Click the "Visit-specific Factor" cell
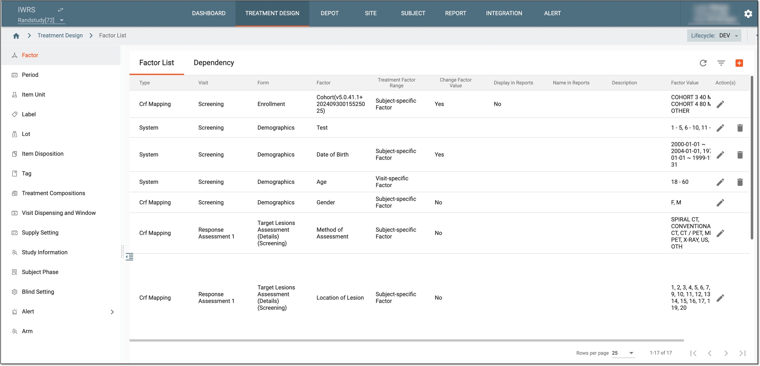 tap(392, 182)
